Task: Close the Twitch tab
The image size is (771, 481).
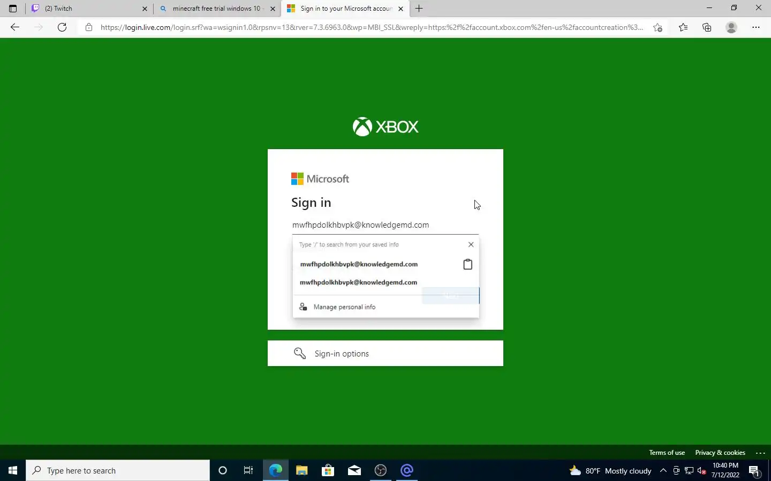Action: (145, 9)
